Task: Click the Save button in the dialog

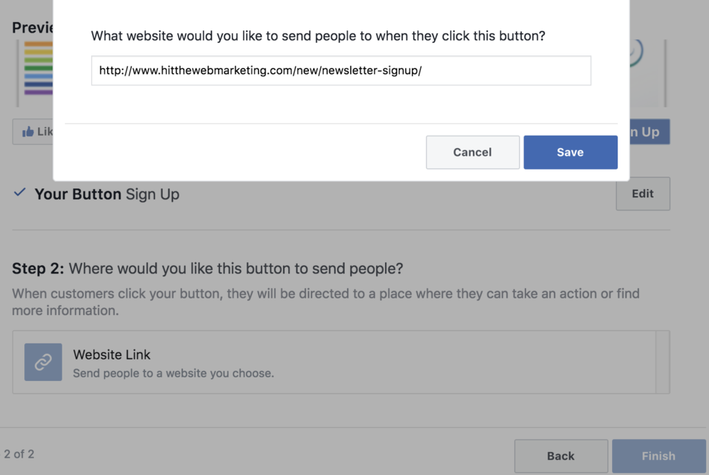Action: point(571,152)
